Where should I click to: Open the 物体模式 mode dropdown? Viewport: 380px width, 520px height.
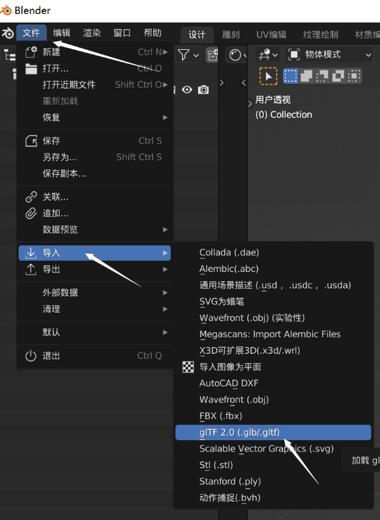pyautogui.click(x=330, y=55)
